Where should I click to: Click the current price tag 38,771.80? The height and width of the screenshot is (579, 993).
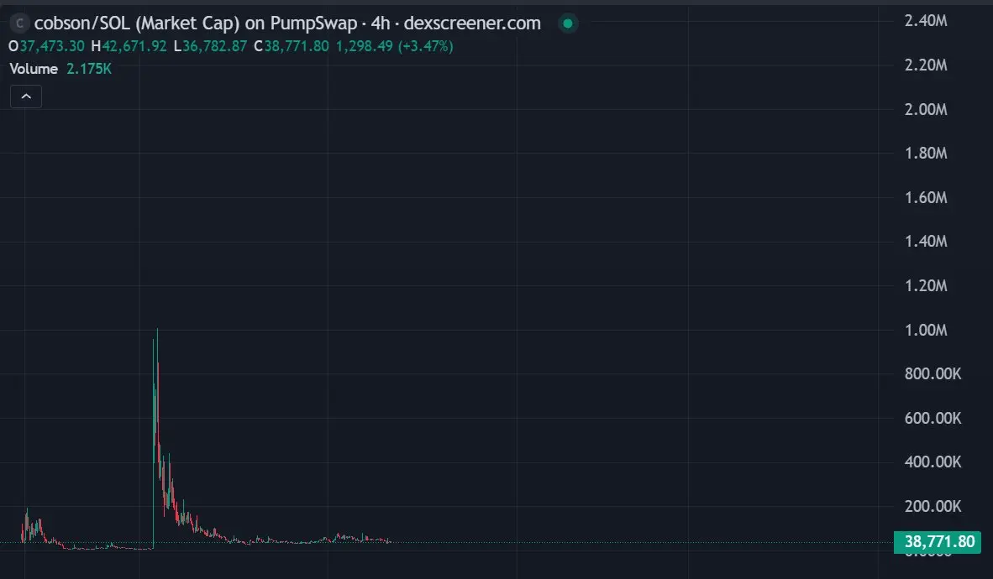pos(938,542)
